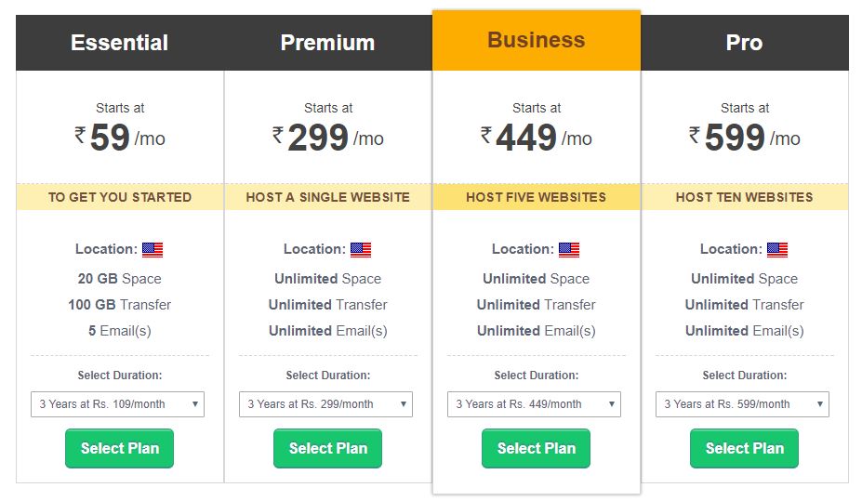Click the US flag in the Premium plan

pyautogui.click(x=361, y=250)
